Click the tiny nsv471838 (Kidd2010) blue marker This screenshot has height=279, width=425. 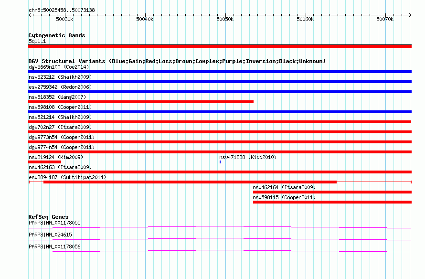220,162
